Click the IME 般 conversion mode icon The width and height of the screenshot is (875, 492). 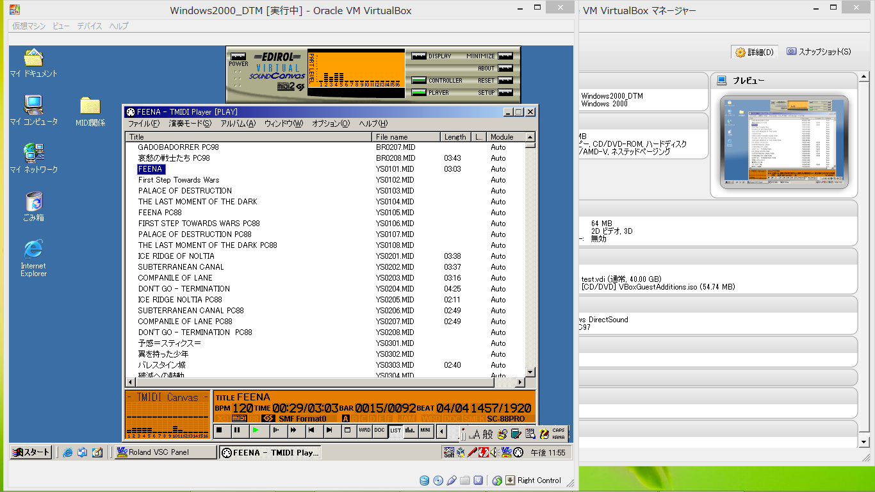click(x=488, y=434)
